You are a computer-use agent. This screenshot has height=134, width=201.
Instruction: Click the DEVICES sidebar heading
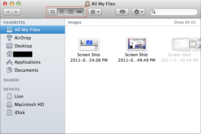[x=11, y=89]
